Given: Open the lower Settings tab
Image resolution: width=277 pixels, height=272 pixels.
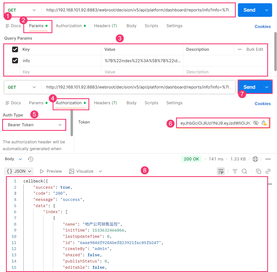Looking at the screenshot, I should point(174,103).
